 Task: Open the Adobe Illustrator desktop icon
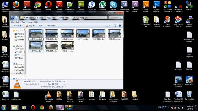(x=146, y=6)
